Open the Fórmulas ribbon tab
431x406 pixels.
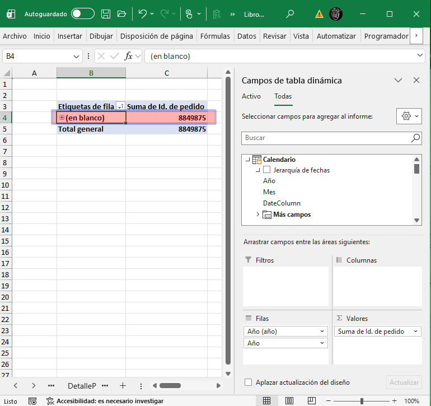(215, 36)
